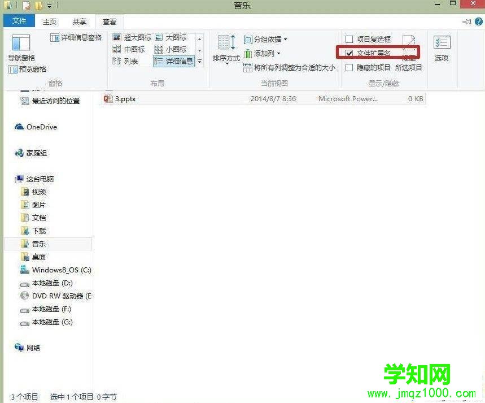Image resolution: width=485 pixels, height=403 pixels.
Task: Click the quick access properties icon
Action: (x=27, y=5)
